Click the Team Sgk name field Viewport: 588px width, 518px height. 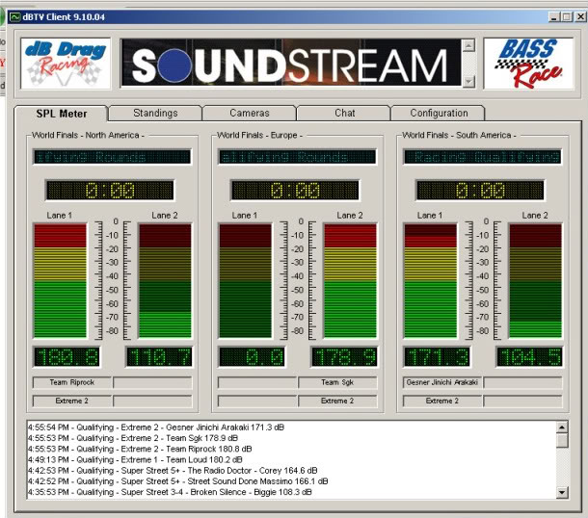tap(337, 382)
